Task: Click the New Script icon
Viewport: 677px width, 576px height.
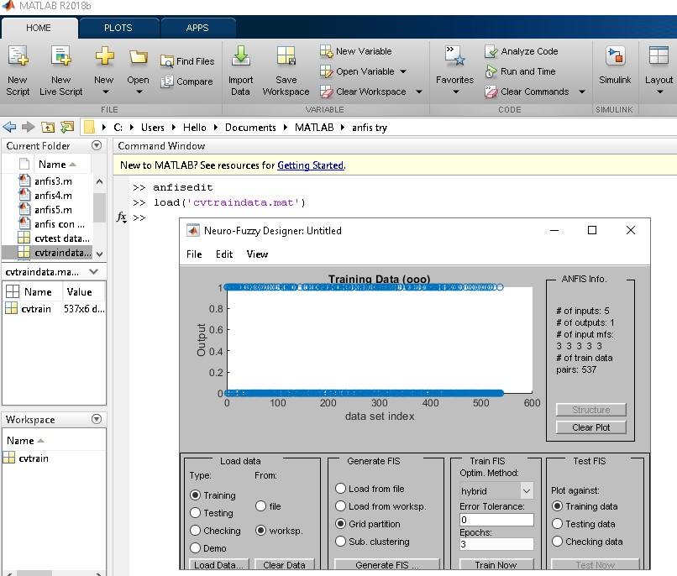Action: click(18, 56)
